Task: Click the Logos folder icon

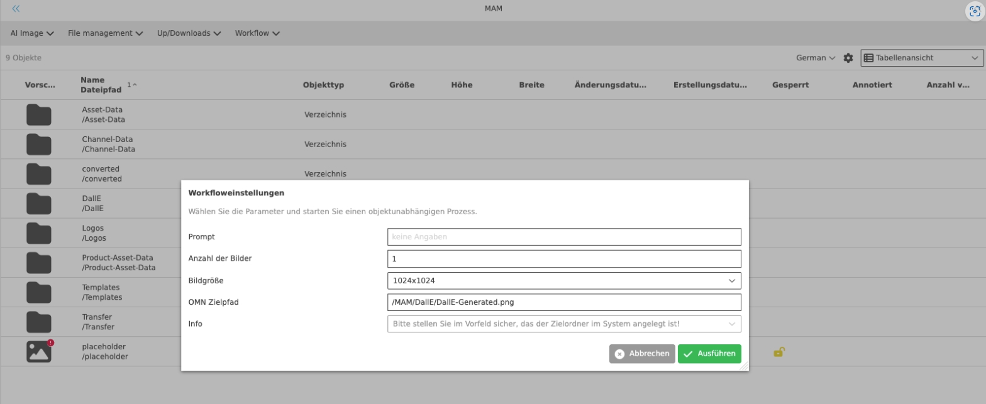Action: coord(39,232)
